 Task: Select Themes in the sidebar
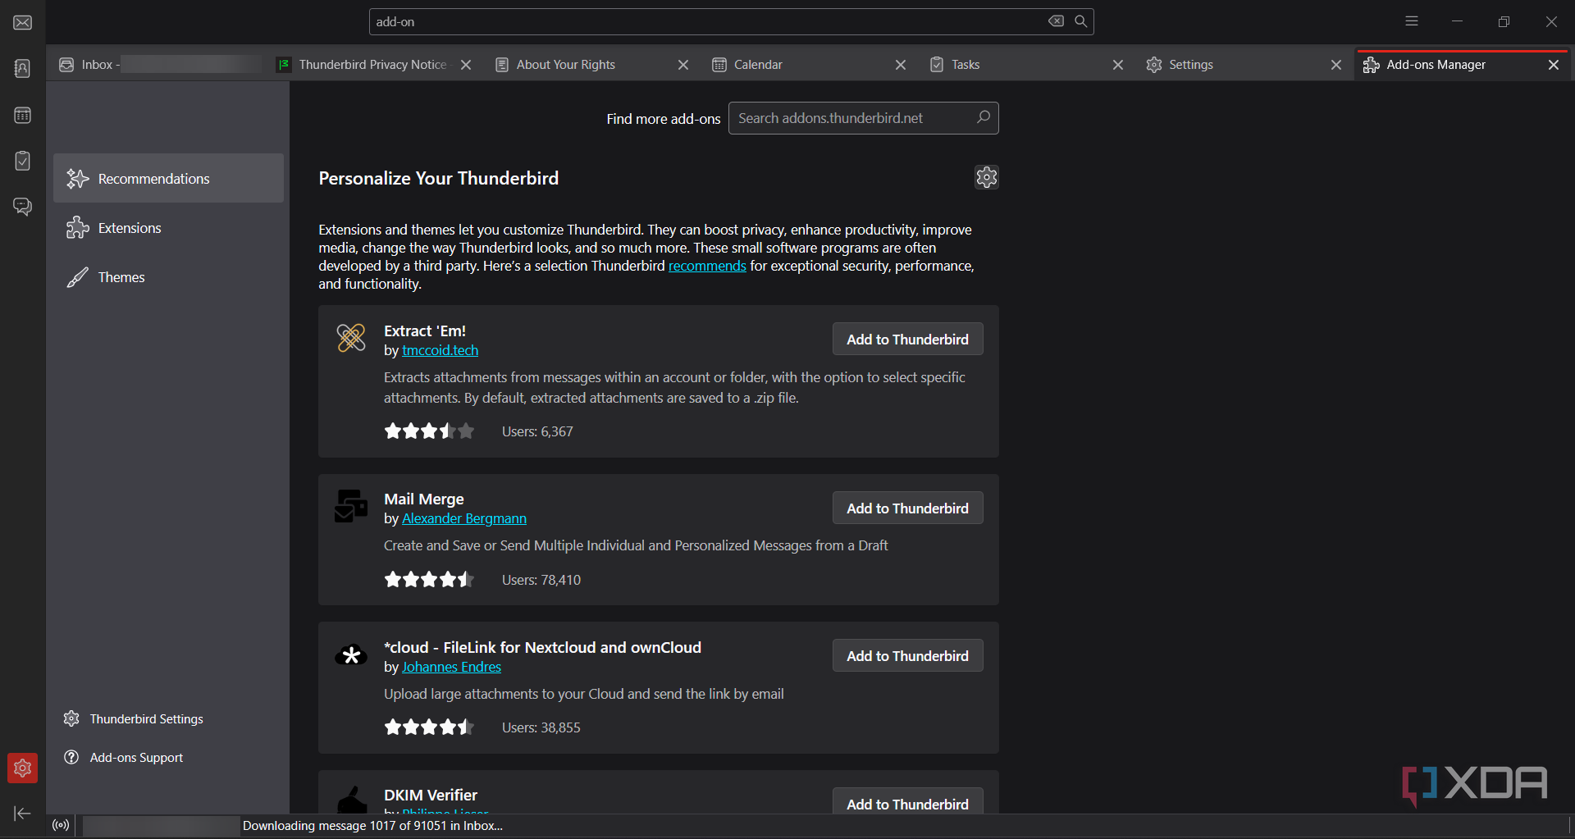(x=121, y=277)
